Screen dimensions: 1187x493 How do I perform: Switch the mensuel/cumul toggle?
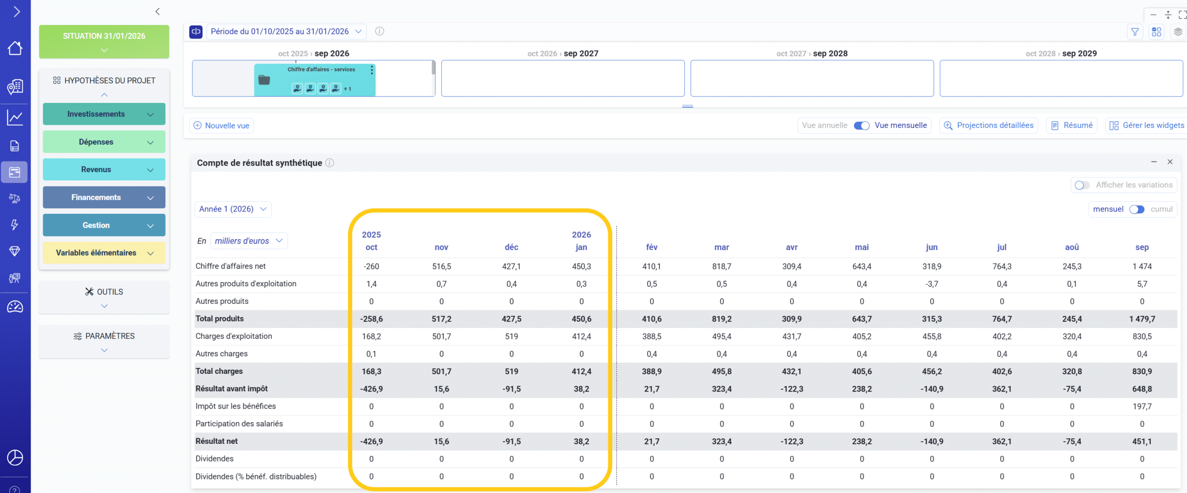pyautogui.click(x=1136, y=209)
